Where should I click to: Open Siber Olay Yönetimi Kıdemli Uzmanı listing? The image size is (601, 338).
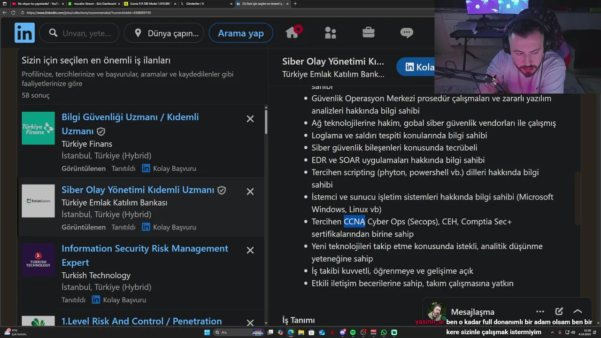point(138,190)
